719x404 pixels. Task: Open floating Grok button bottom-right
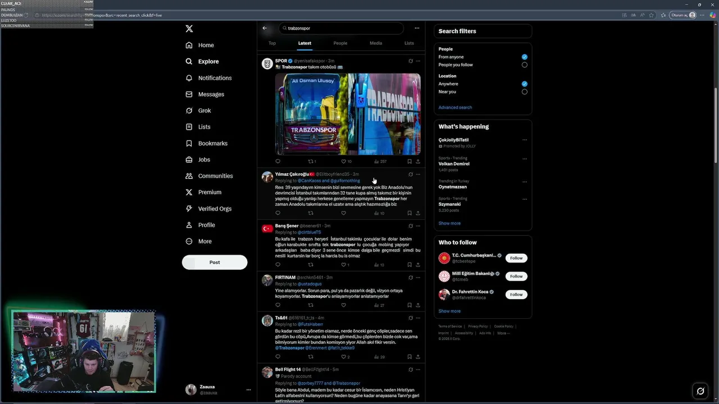point(700,391)
